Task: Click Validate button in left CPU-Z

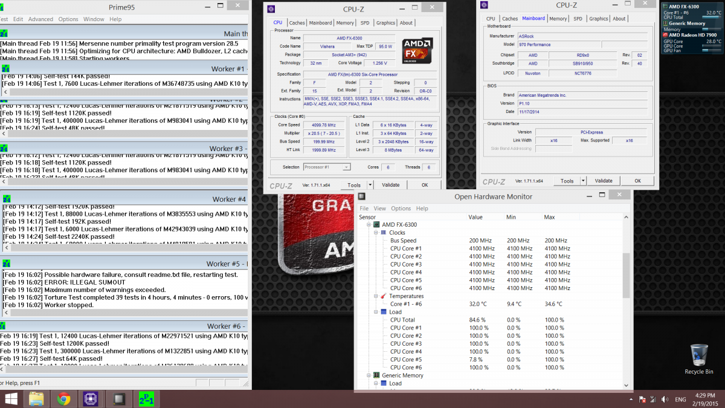Action: [x=391, y=185]
